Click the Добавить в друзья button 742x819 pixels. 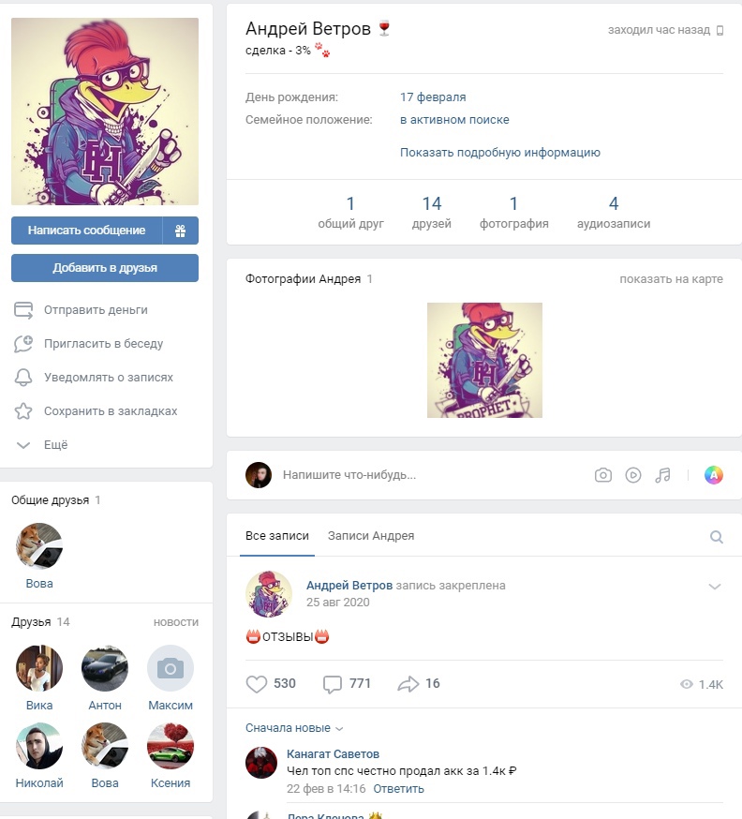[105, 268]
